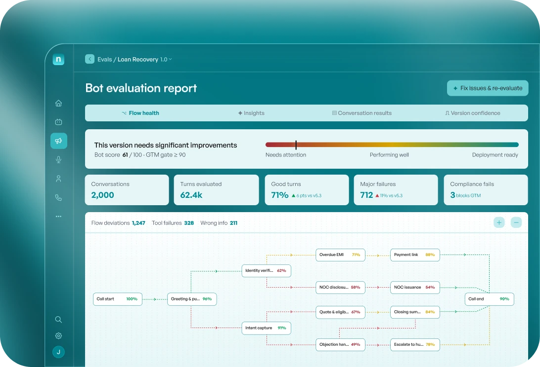
Task: Click the bot score marker on the gradient bar
Action: 296,145
